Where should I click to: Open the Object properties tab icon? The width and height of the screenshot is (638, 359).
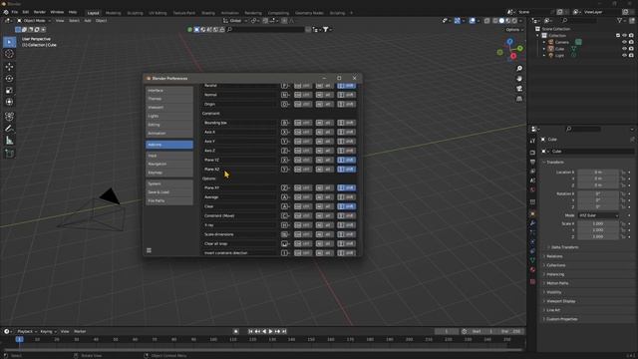pyautogui.click(x=532, y=214)
